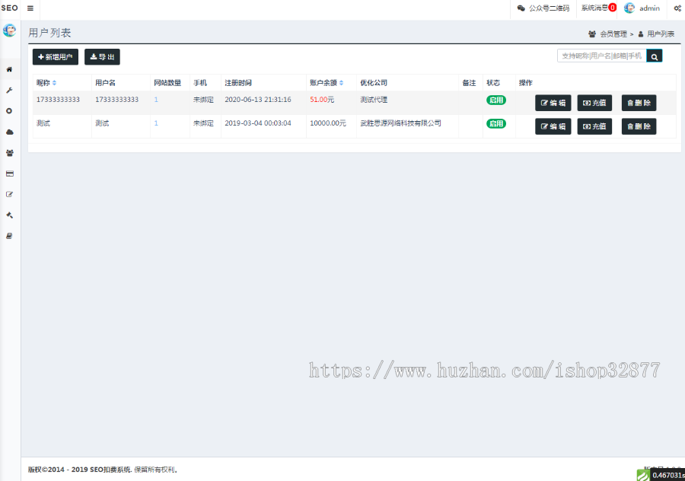Click the 注册时间 column header
The height and width of the screenshot is (481, 685).
(x=238, y=82)
